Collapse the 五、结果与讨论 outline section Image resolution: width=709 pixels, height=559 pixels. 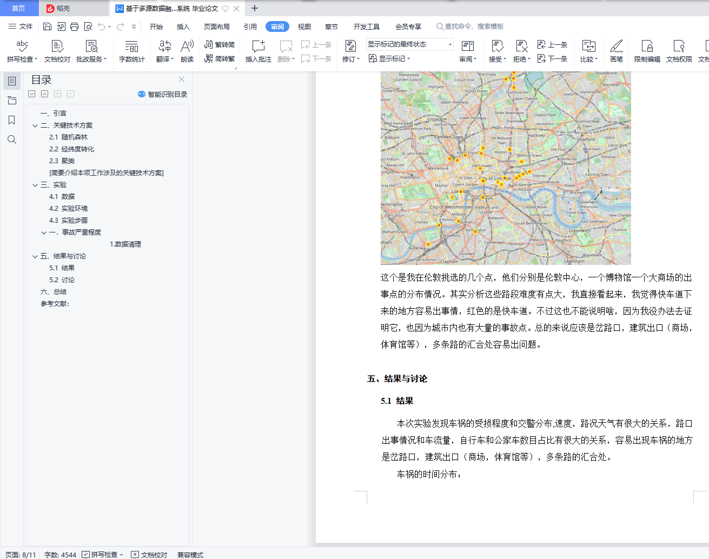pos(35,256)
